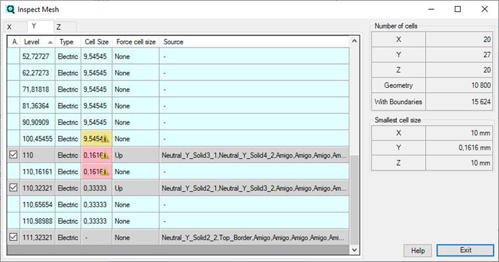Image resolution: width=499 pixels, height=262 pixels.
Task: Click the level cell reading 110,16161
Action: tap(37, 172)
